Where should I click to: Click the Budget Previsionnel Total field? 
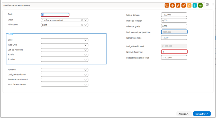click(174, 57)
